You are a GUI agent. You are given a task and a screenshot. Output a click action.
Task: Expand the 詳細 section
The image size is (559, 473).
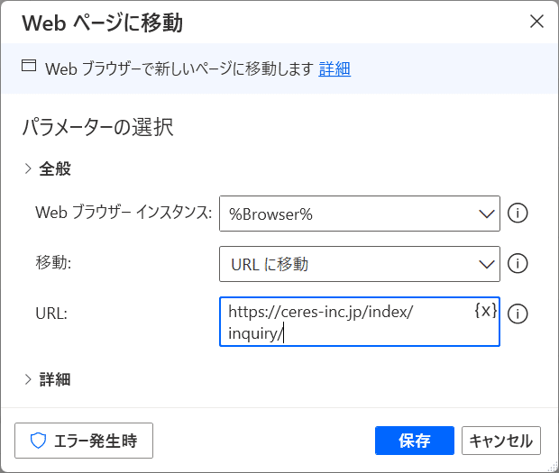click(48, 379)
